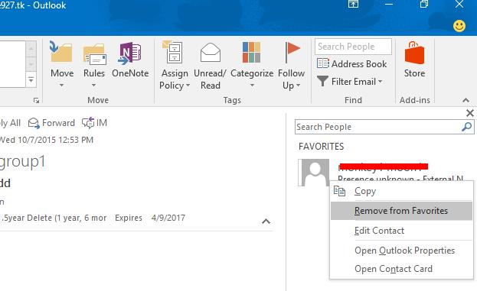This screenshot has width=477, height=291.
Task: Click the favorite contact's avatar picture
Action: pyautogui.click(x=315, y=173)
